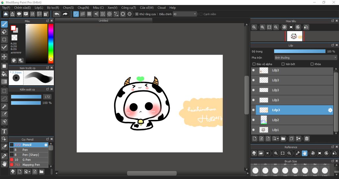Select the Magic Wand tool
Image resolution: width=339 pixels, height=179 pixels.
[x=4, y=106]
